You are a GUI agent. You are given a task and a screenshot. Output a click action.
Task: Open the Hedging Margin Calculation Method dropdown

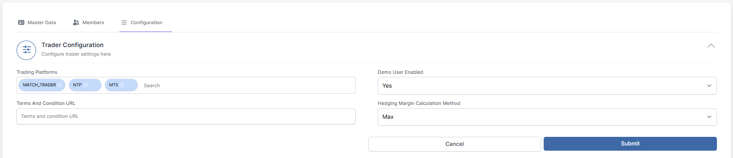pos(547,117)
